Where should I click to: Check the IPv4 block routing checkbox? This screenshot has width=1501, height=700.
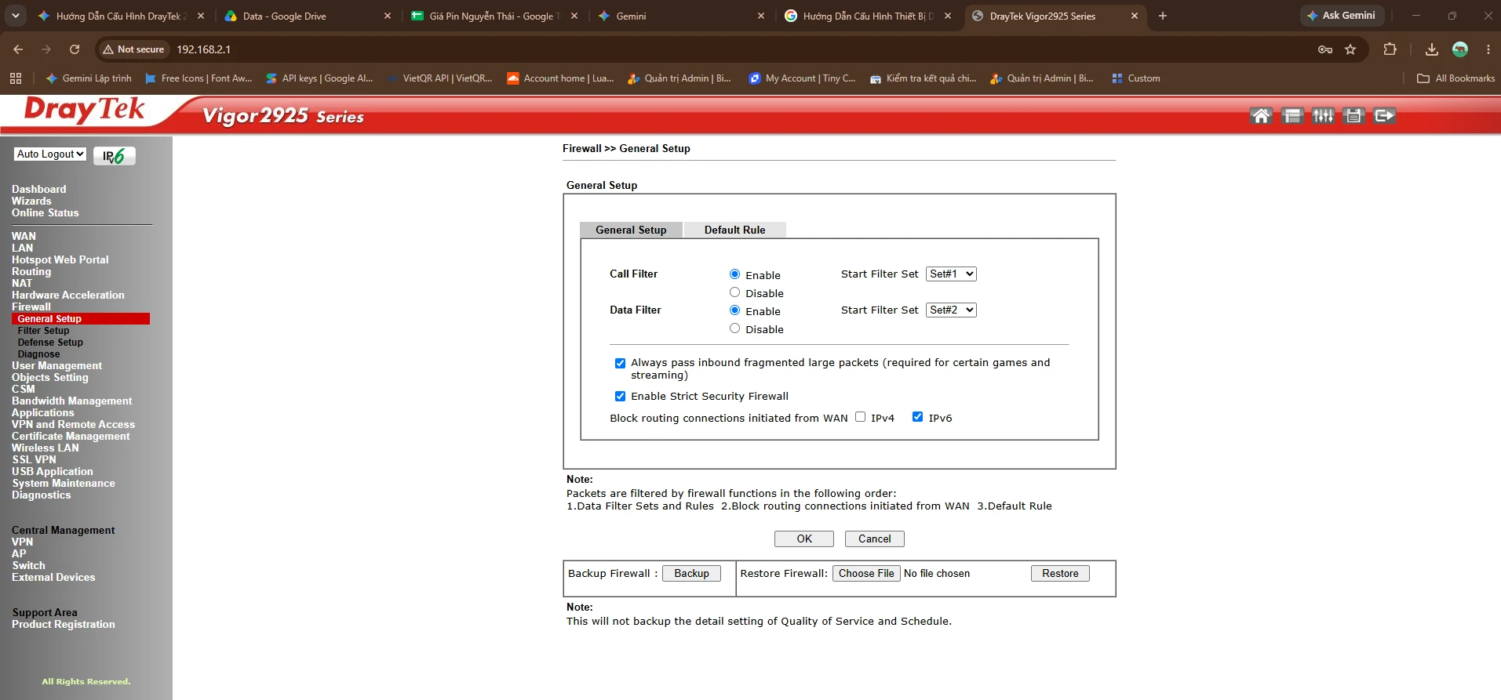coord(861,417)
